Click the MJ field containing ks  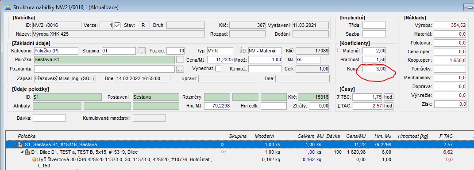click(308, 59)
